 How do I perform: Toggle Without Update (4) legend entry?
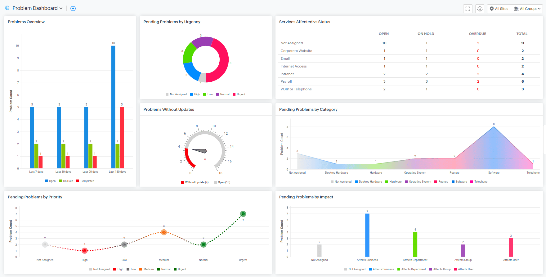[195, 182]
